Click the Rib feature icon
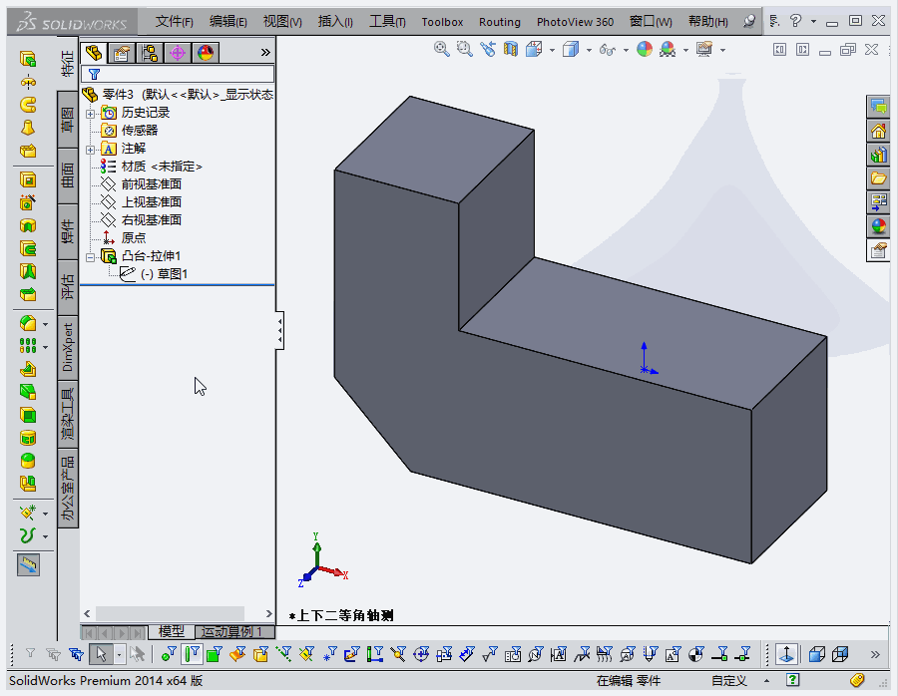This screenshot has width=898, height=696. (28, 369)
